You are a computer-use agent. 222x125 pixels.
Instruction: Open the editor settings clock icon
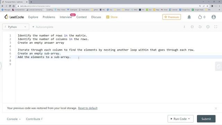[x=208, y=27]
